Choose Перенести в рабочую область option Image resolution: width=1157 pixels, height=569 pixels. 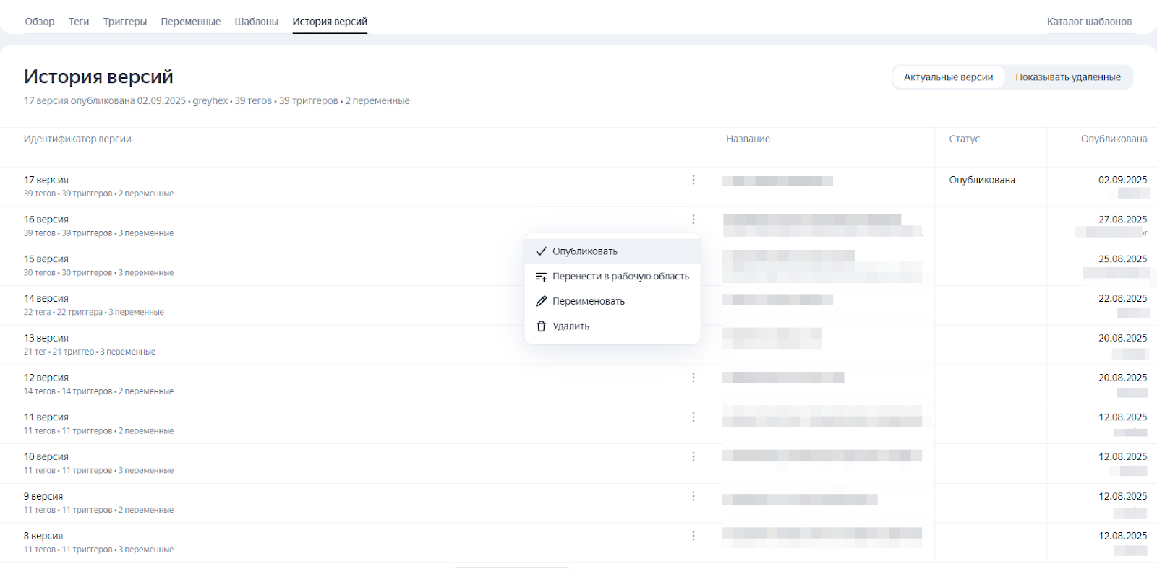click(x=620, y=277)
